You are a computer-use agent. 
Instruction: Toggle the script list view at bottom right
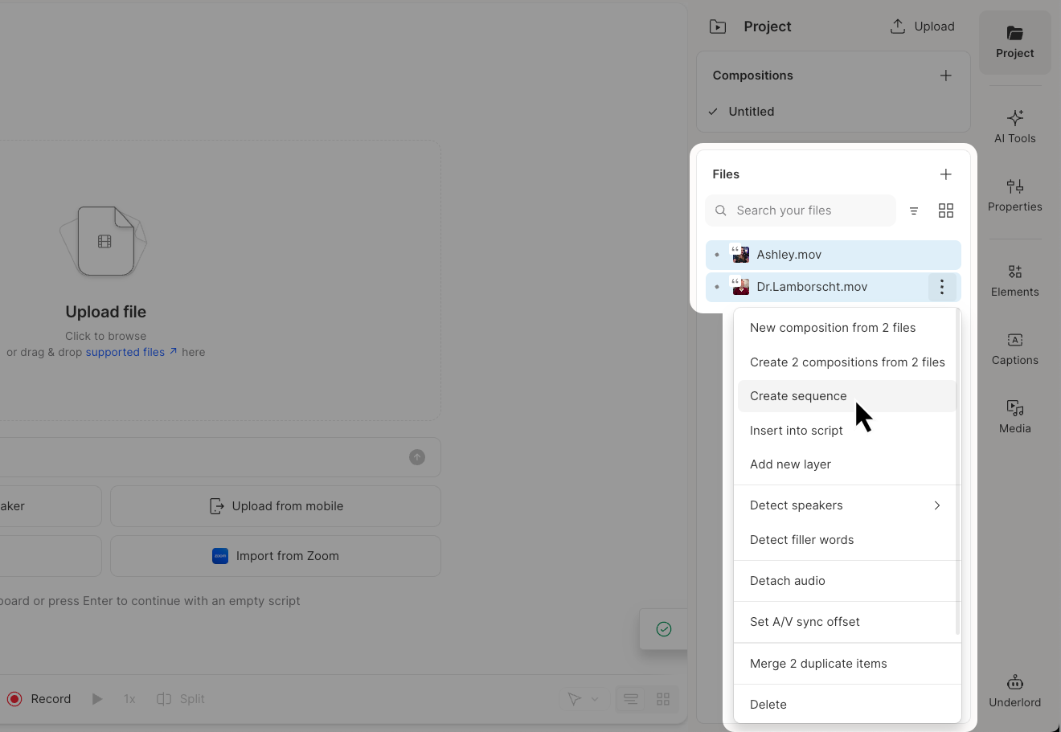point(630,698)
